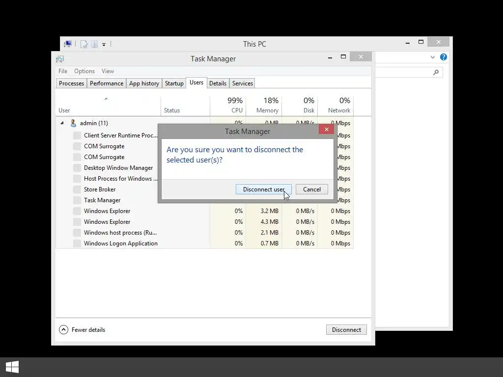This screenshot has width=503, height=377.
Task: Sort by the User column header
Action: (108, 106)
